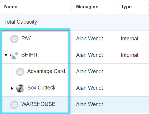Select the Box Cutter$ team name
The height and width of the screenshot is (114, 149).
[41, 88]
